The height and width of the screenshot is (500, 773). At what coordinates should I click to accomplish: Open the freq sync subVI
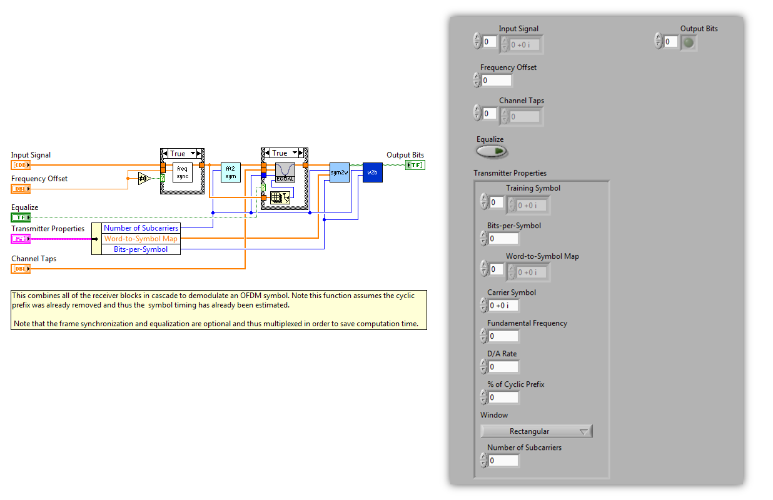(181, 172)
